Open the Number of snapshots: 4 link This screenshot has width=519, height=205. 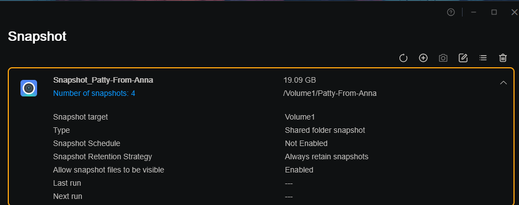[x=94, y=94]
